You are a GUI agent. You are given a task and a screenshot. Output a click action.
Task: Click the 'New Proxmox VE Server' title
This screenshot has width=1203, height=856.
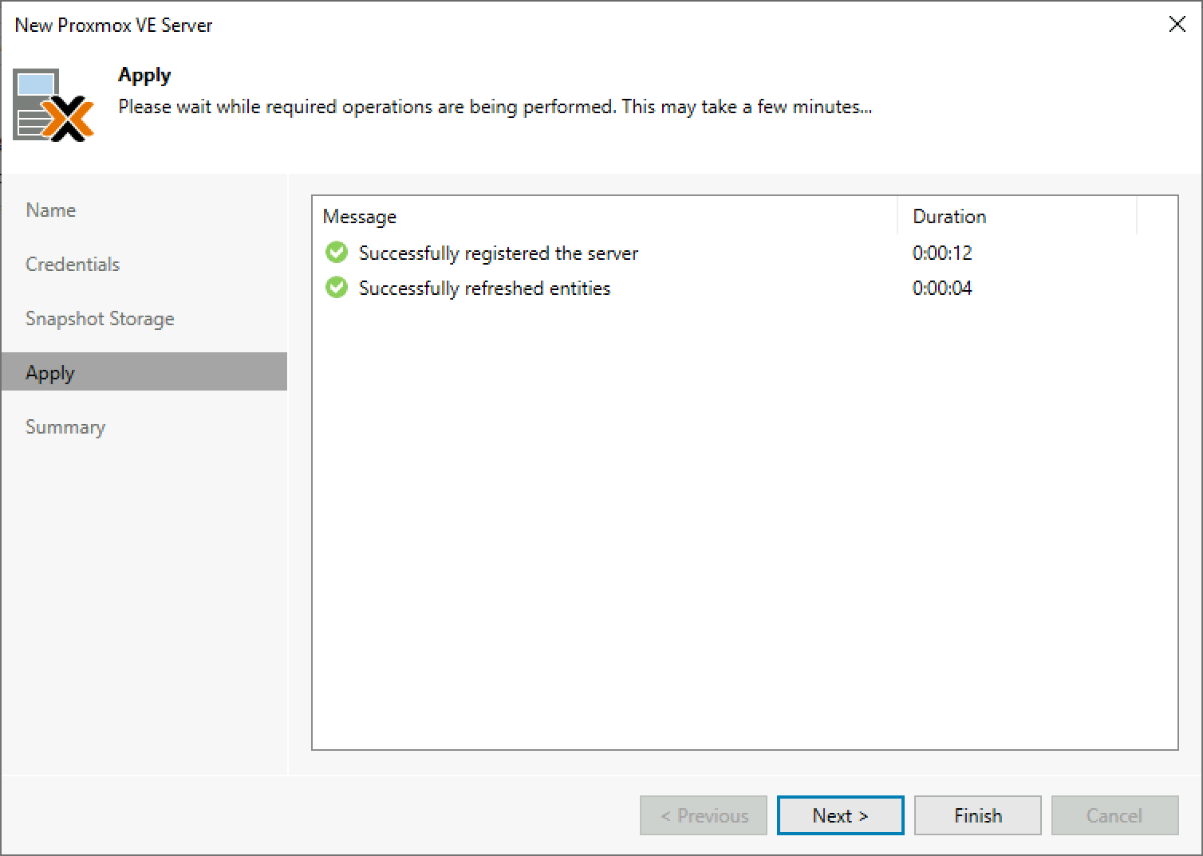[x=113, y=25]
